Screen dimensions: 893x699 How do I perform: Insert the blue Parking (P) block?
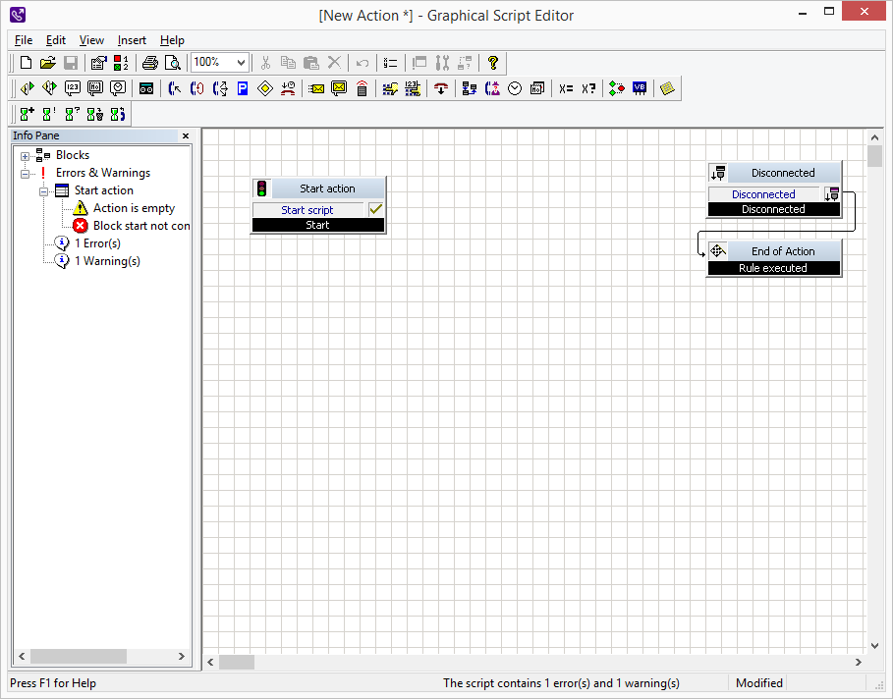(242, 88)
